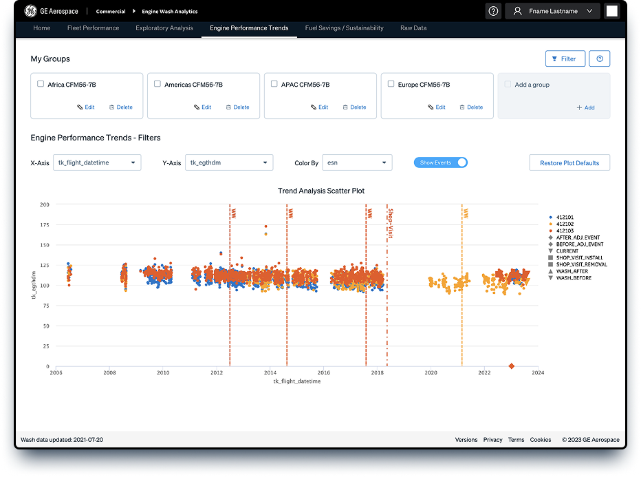Click the Shop-Visit event marker line
The image size is (641, 477).
(x=387, y=285)
